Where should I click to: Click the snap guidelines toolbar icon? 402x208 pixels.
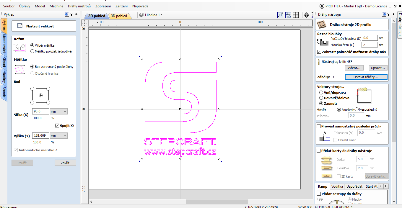288,15
